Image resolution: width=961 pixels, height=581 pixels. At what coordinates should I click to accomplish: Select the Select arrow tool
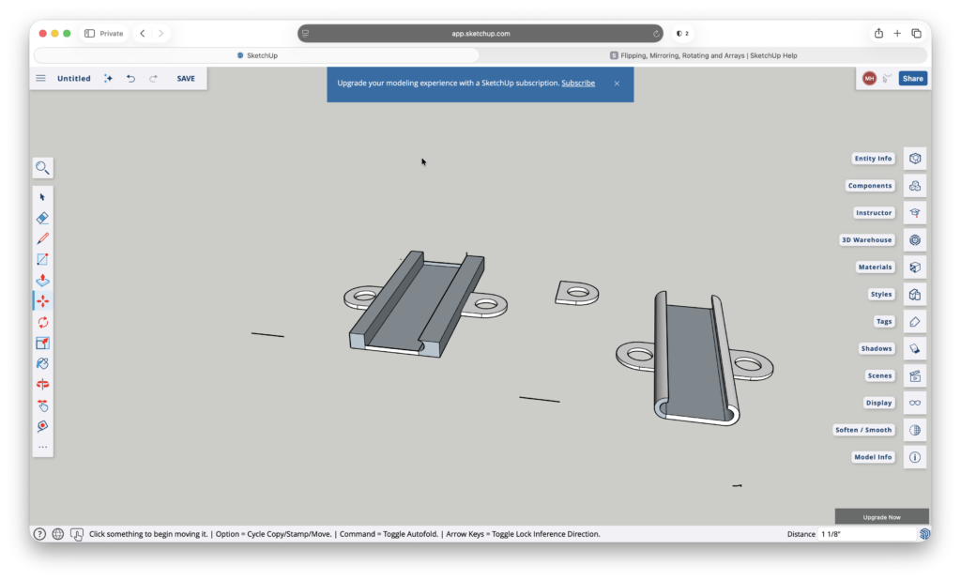pos(42,196)
